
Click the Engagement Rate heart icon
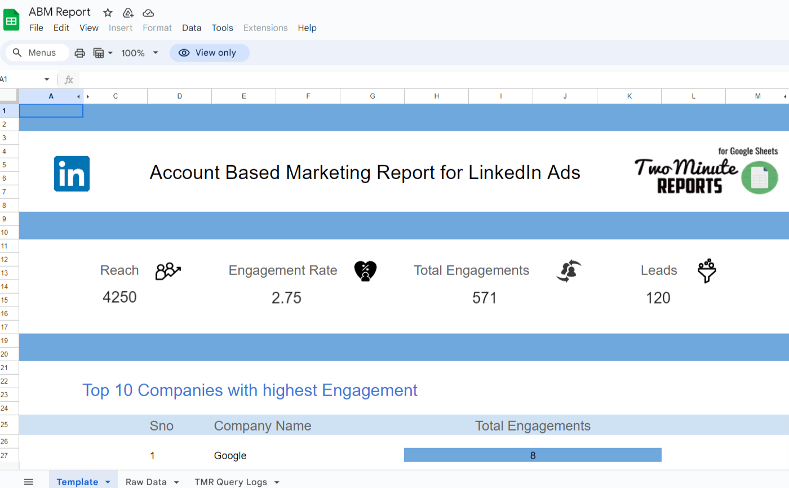(x=365, y=271)
